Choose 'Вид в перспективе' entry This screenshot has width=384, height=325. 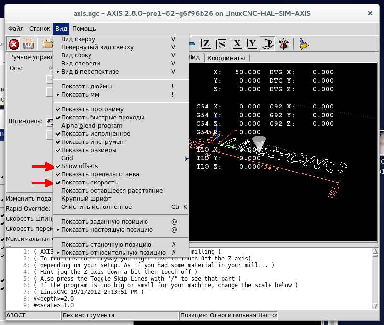click(x=121, y=72)
